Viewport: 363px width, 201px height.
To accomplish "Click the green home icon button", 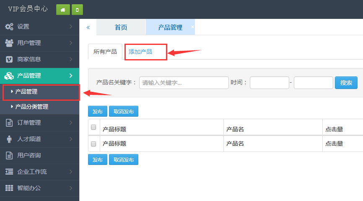I will (63, 9).
